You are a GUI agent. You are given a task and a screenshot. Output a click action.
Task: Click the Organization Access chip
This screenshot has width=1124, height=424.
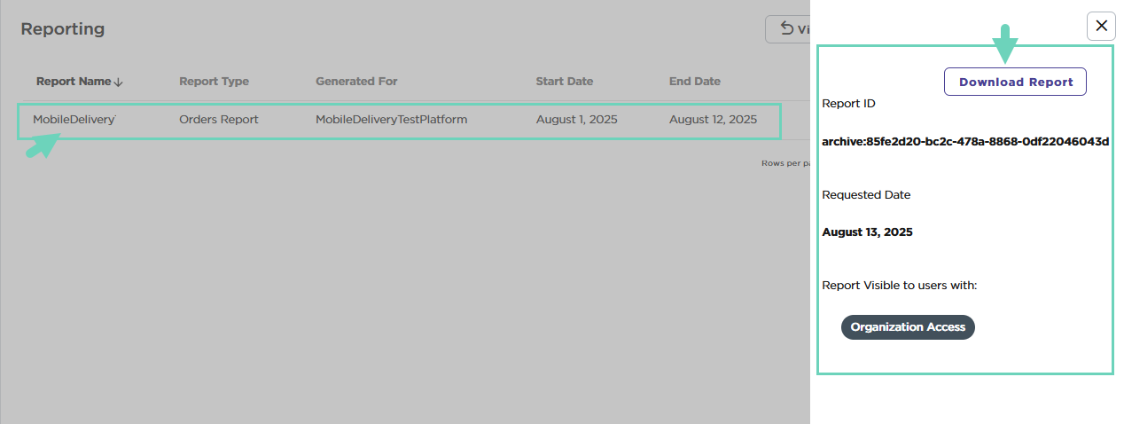(908, 327)
